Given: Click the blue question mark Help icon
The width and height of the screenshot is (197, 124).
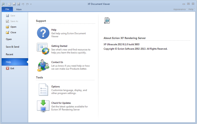Looking at the screenshot, I should pyautogui.click(x=43, y=33).
